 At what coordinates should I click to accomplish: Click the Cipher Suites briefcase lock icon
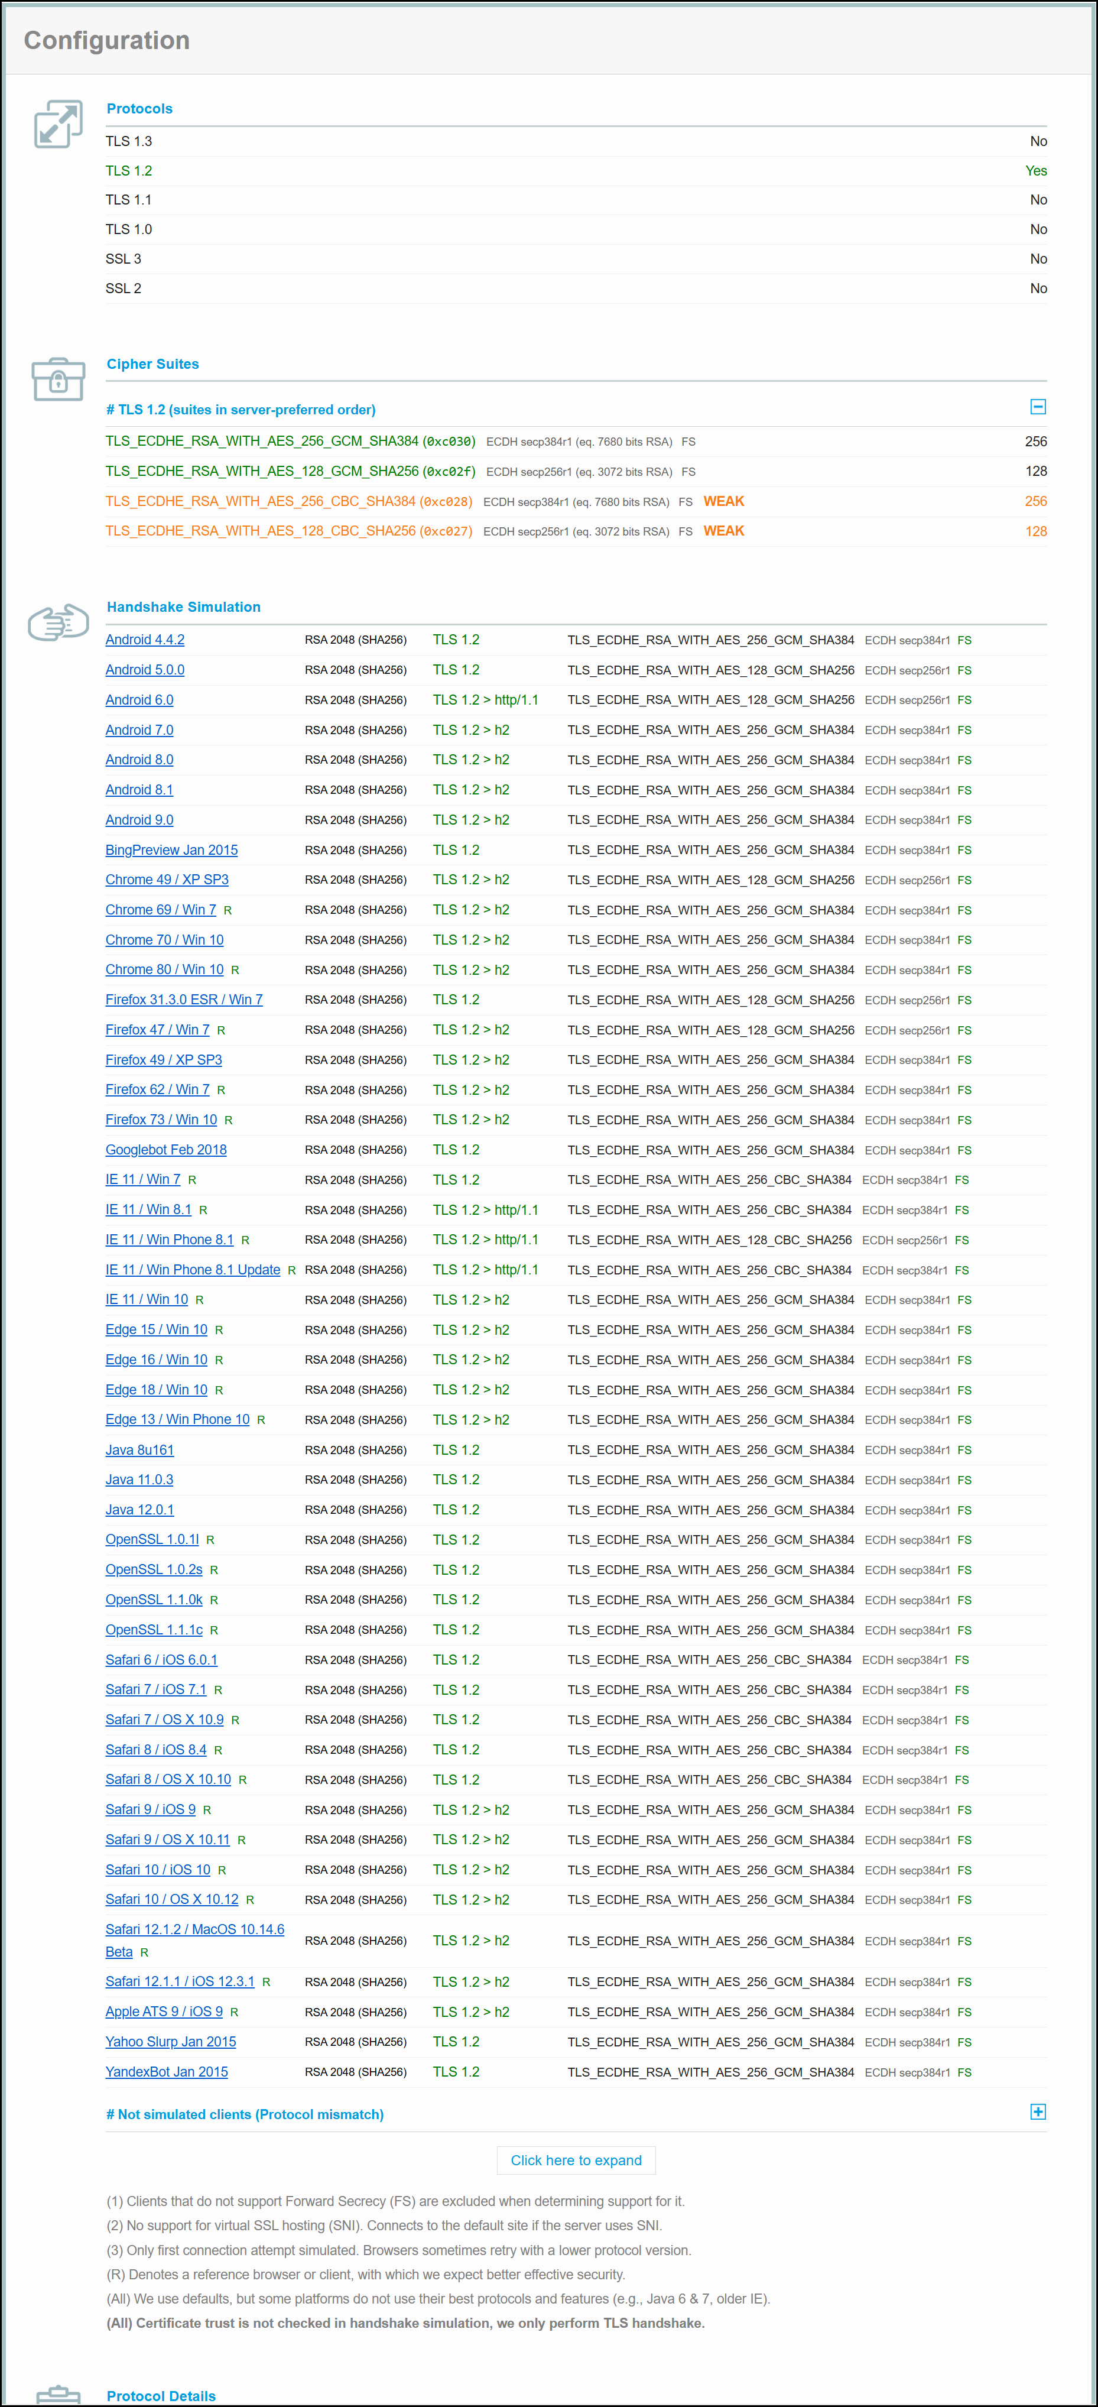click(x=58, y=378)
